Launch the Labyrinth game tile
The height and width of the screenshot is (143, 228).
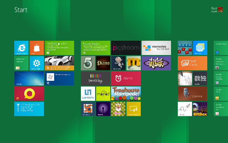point(88,94)
